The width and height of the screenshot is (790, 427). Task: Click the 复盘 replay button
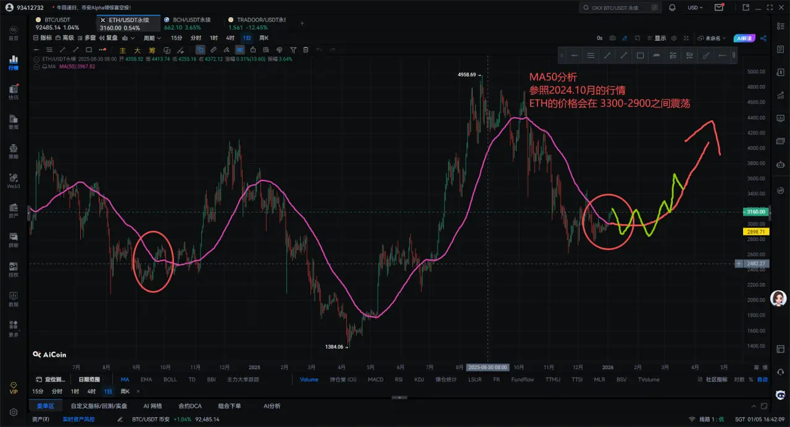(109, 38)
